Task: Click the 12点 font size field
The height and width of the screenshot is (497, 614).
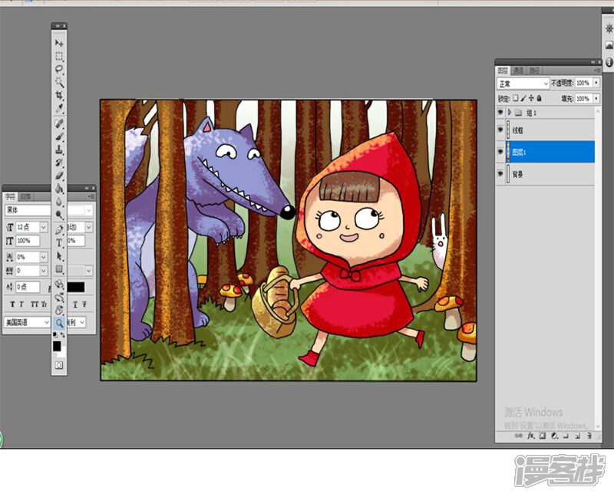Action: coord(28,228)
